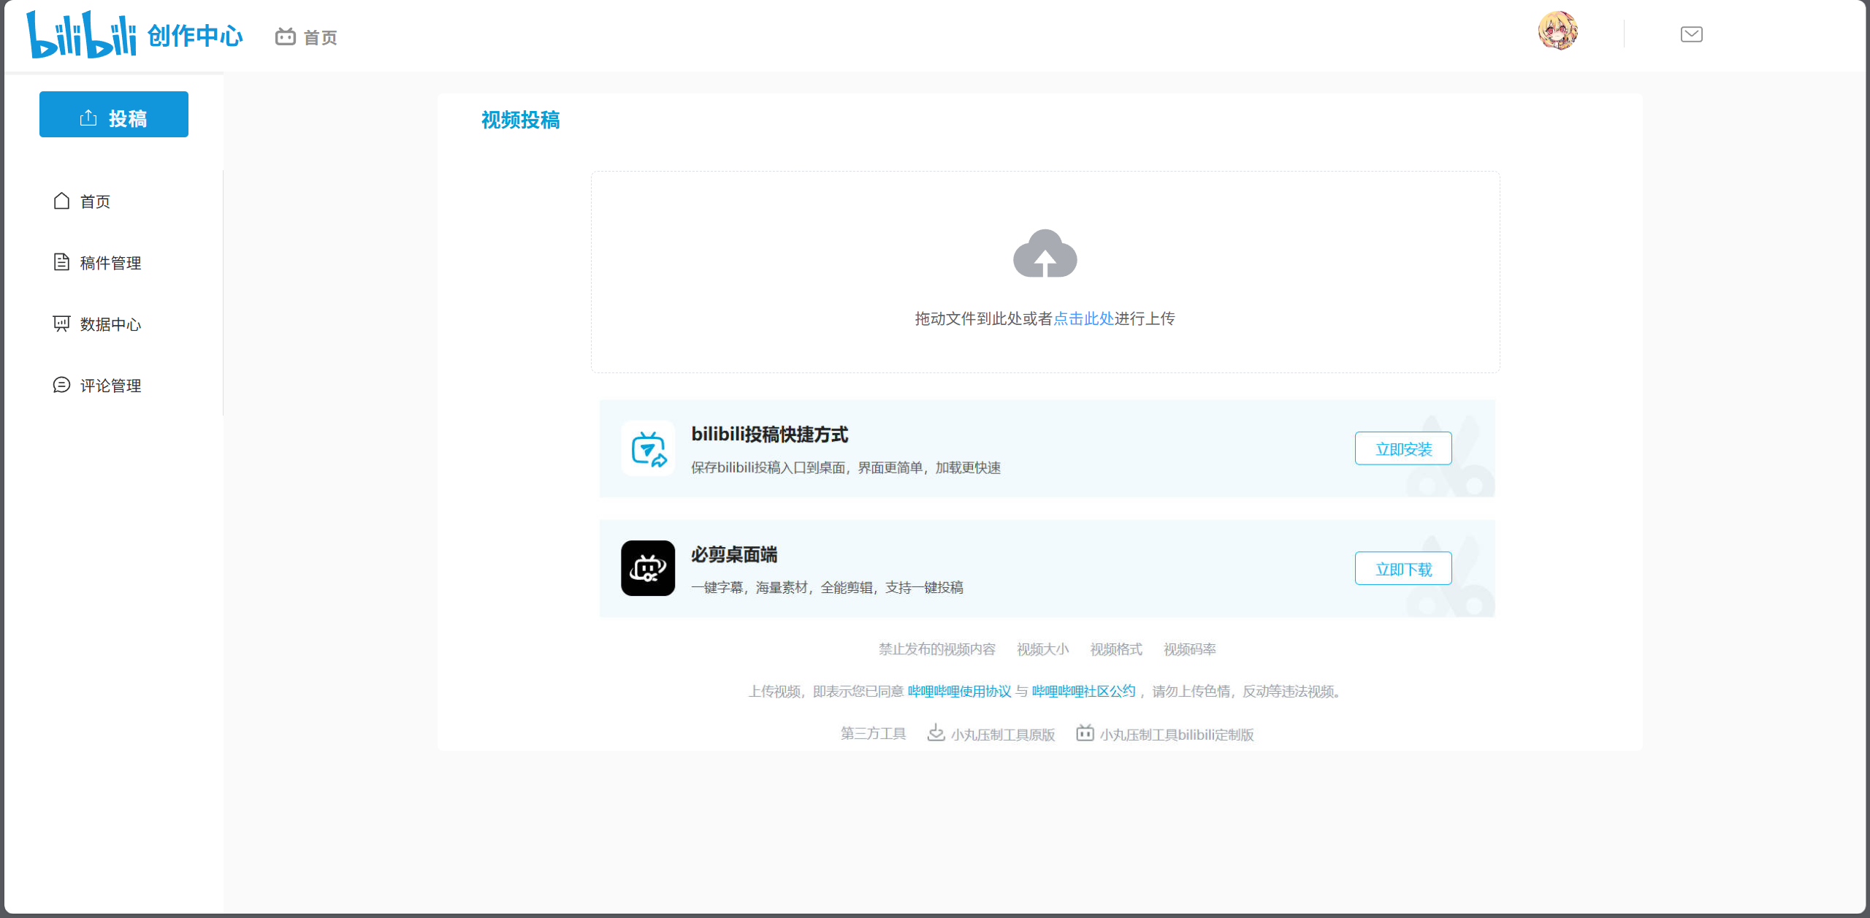Click the bilibili shortcut app icon

(648, 448)
